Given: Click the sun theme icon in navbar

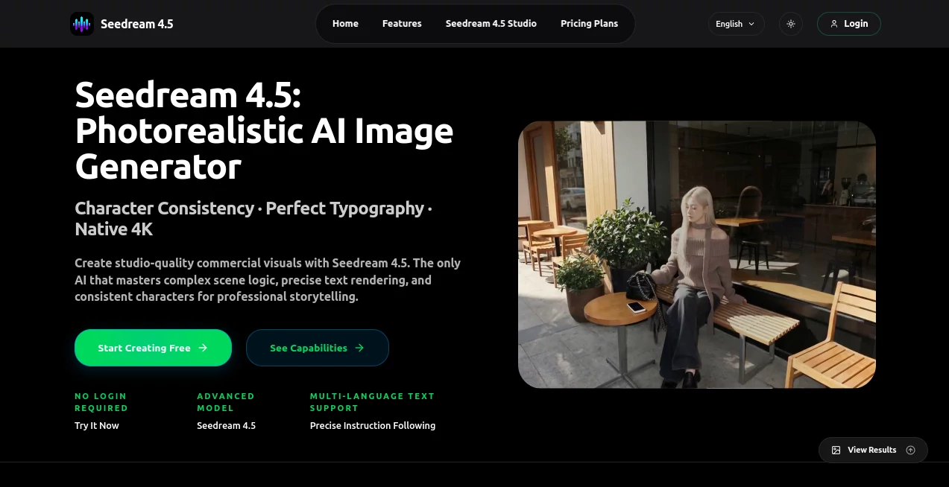Looking at the screenshot, I should click(x=790, y=24).
